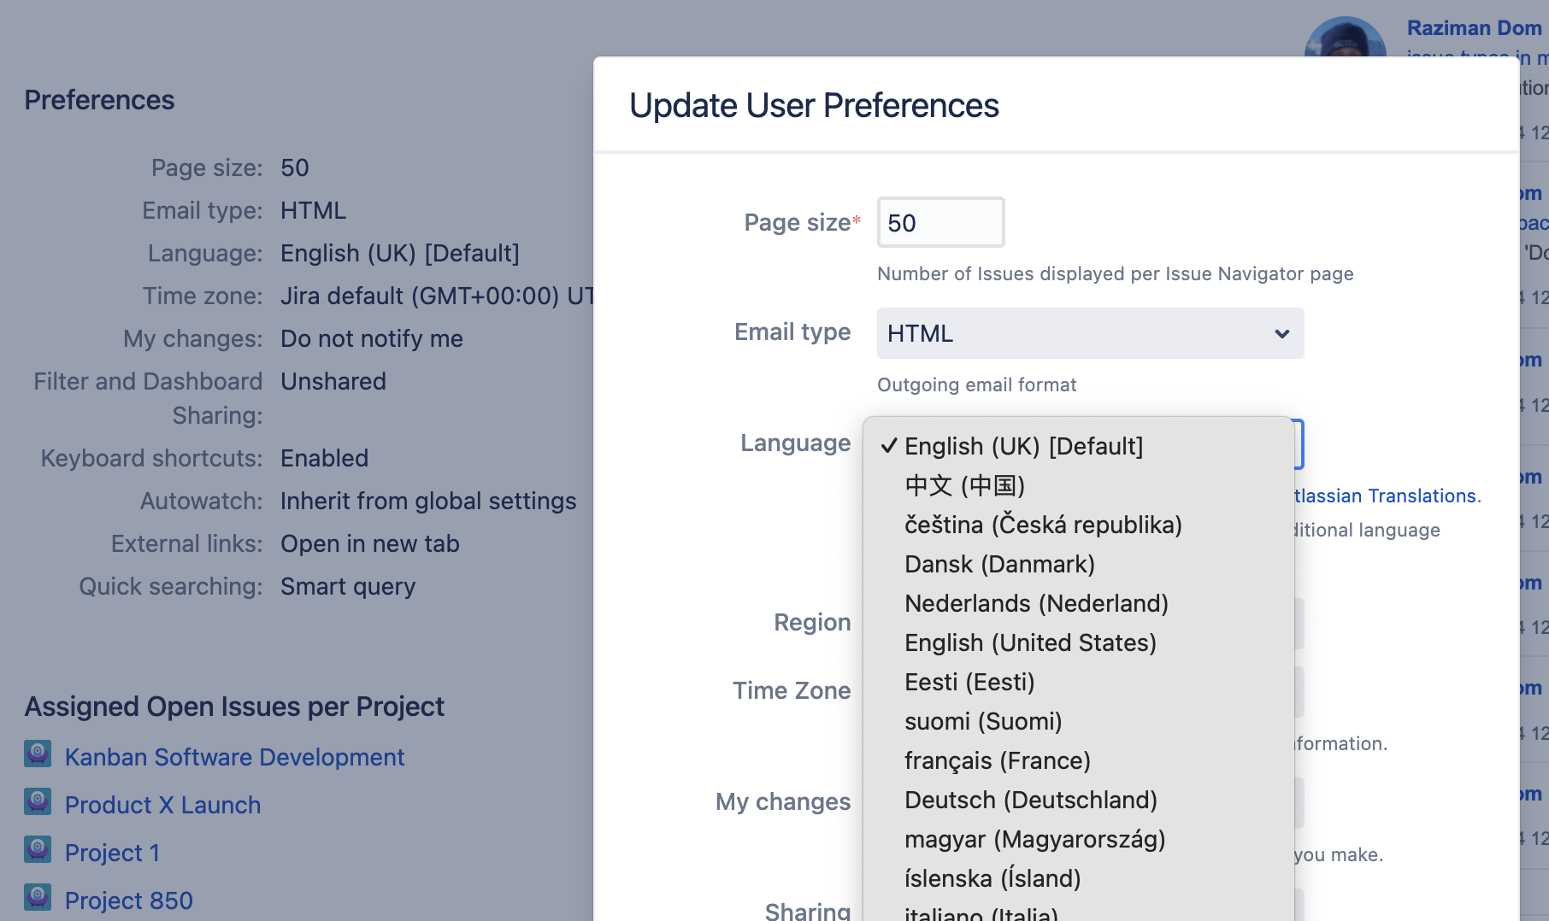This screenshot has width=1549, height=921.
Task: Select Dansk (Danmark) language
Action: tap(999, 564)
